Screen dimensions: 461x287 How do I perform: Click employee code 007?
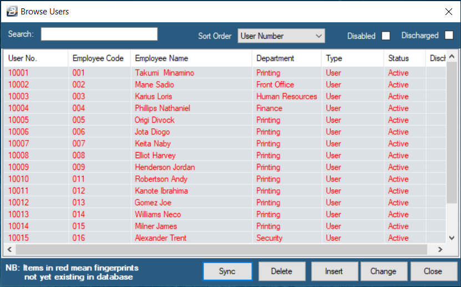[x=79, y=143]
